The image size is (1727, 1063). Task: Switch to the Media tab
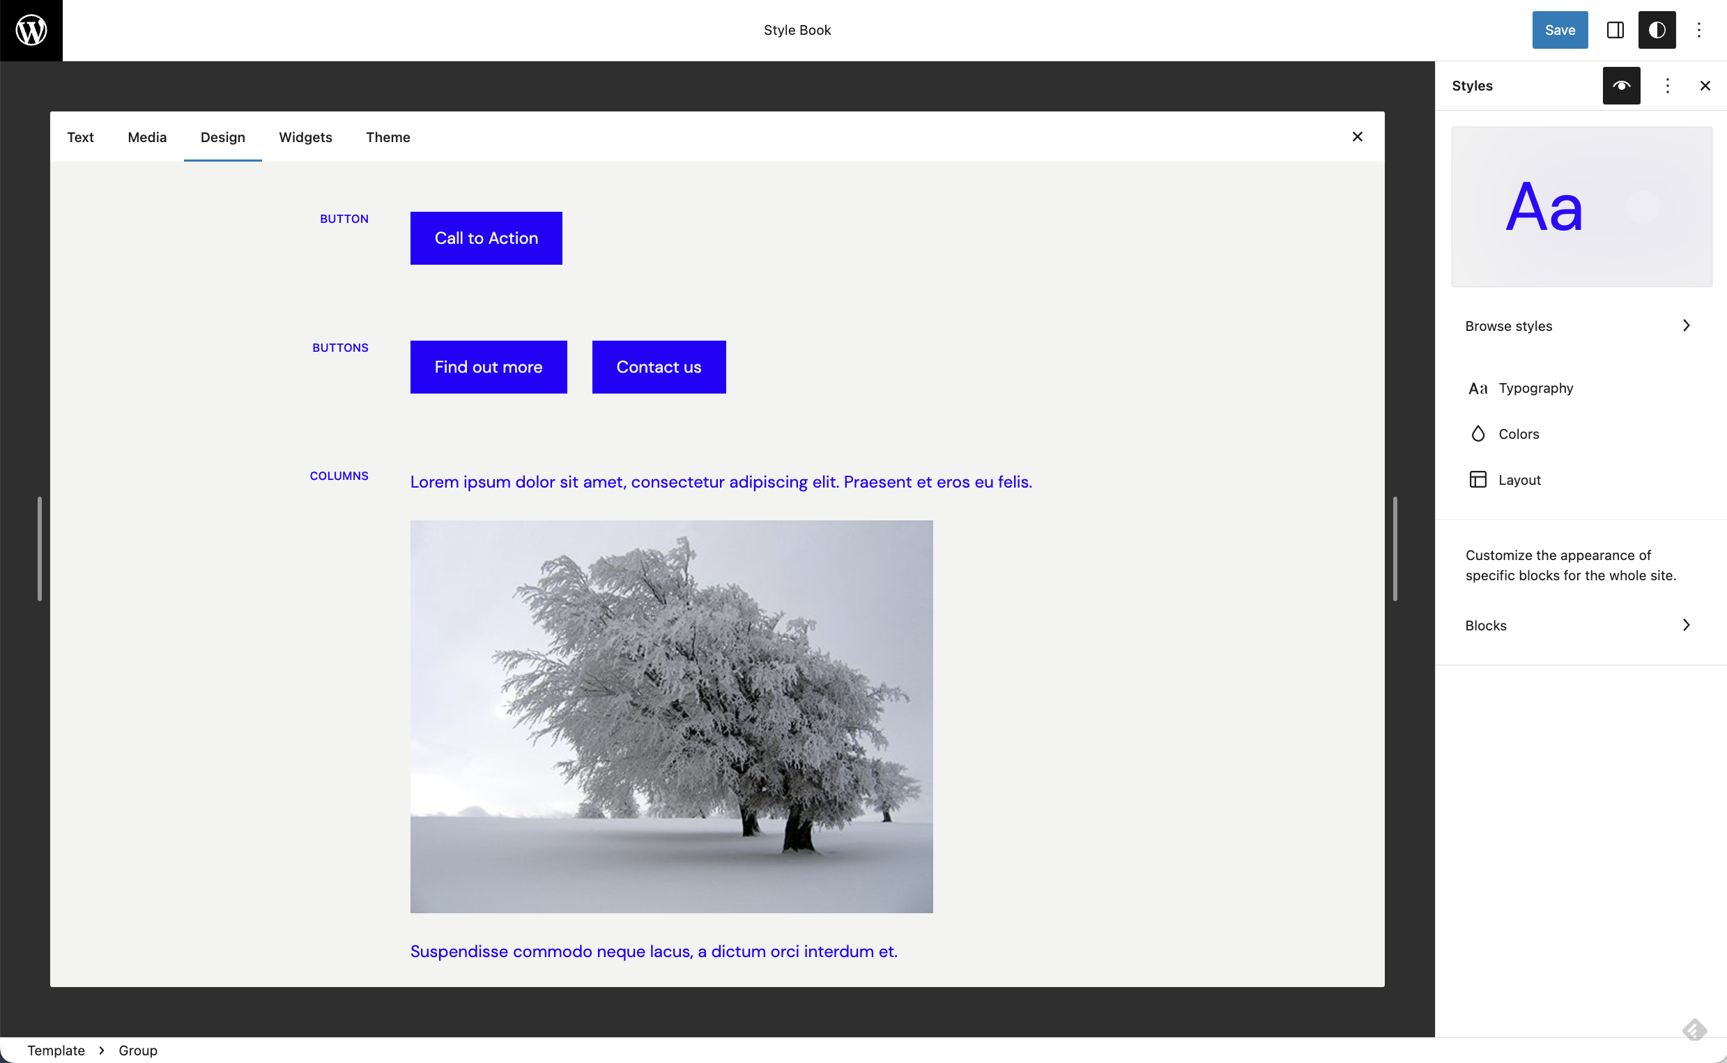(147, 137)
